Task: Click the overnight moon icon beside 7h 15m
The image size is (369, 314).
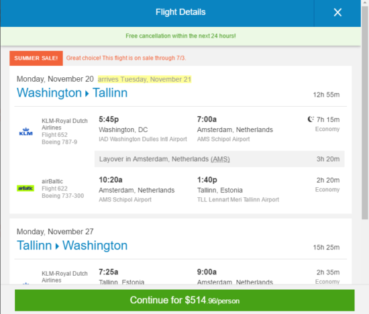Action: pyautogui.click(x=311, y=119)
